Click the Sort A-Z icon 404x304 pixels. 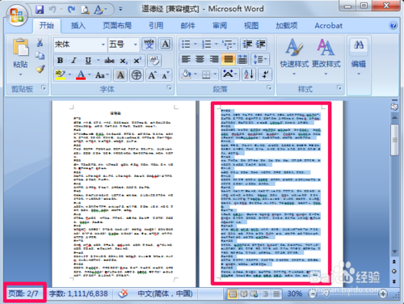click(249, 74)
